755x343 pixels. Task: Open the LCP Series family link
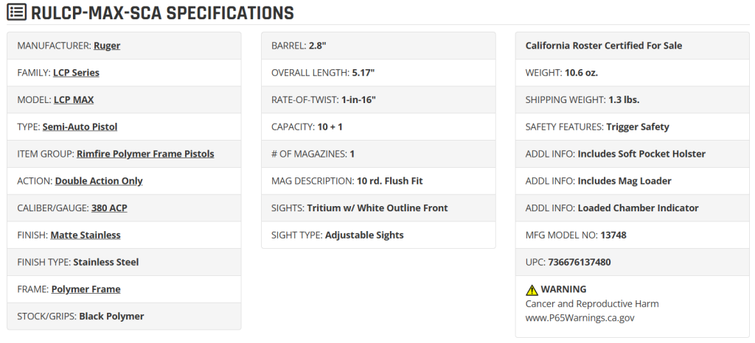pos(76,73)
